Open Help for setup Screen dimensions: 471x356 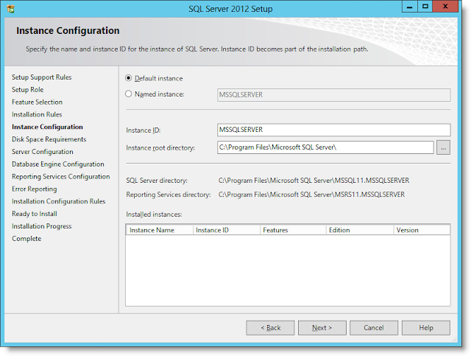pyautogui.click(x=426, y=328)
